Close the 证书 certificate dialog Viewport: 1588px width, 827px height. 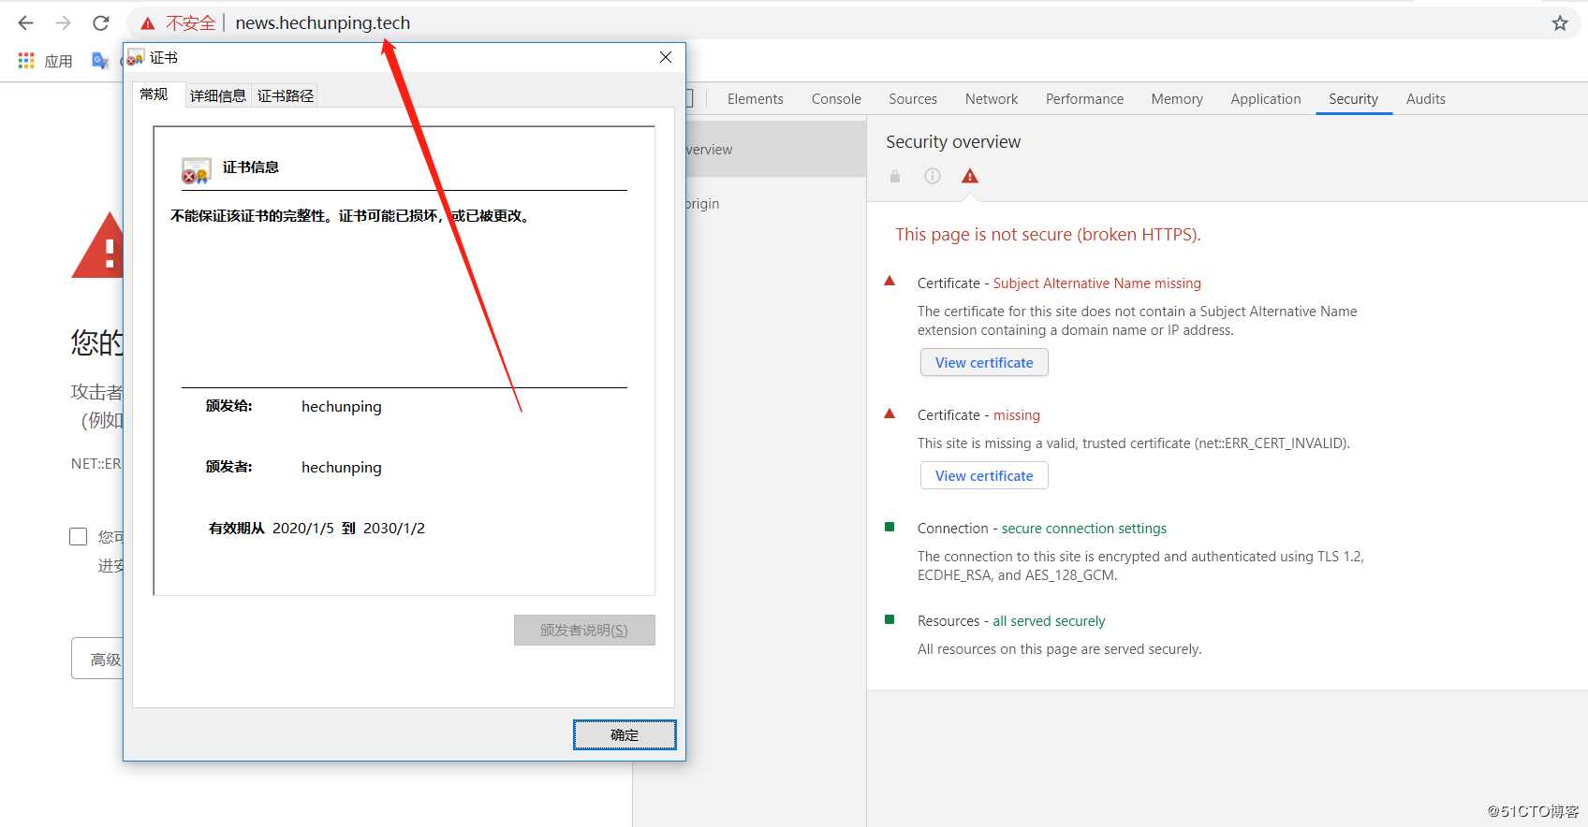666,57
